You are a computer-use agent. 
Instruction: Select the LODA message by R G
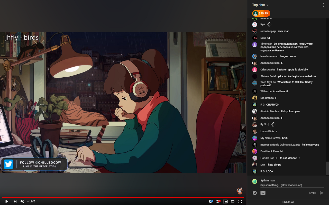tap(270, 171)
